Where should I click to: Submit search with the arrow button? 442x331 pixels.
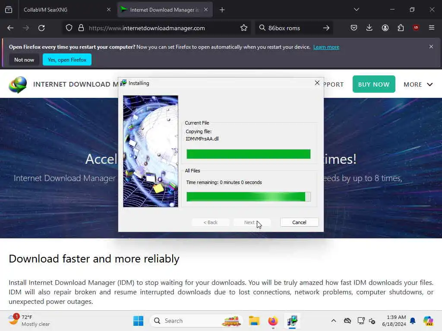(326, 28)
